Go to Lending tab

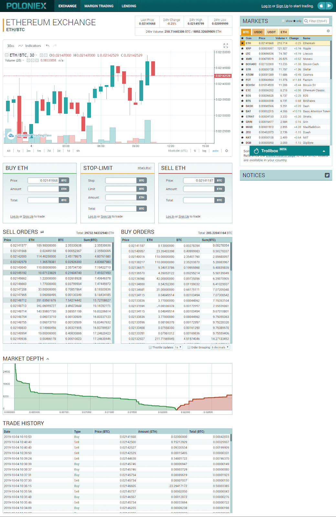click(x=129, y=6)
